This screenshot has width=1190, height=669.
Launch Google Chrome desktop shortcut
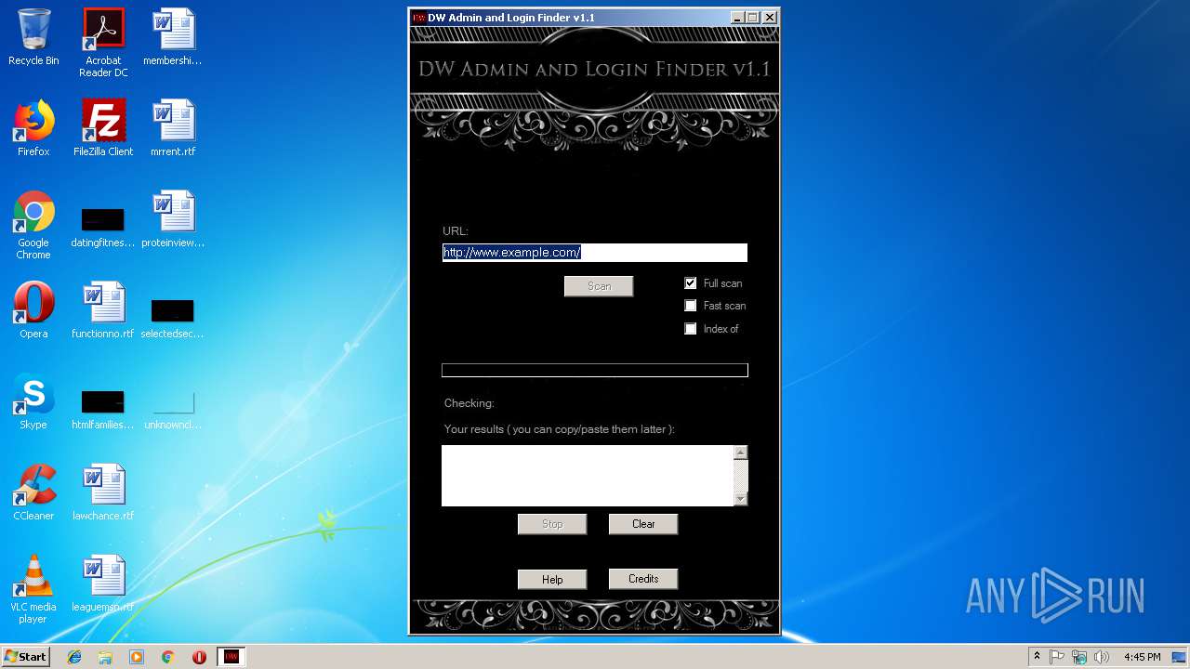point(33,225)
